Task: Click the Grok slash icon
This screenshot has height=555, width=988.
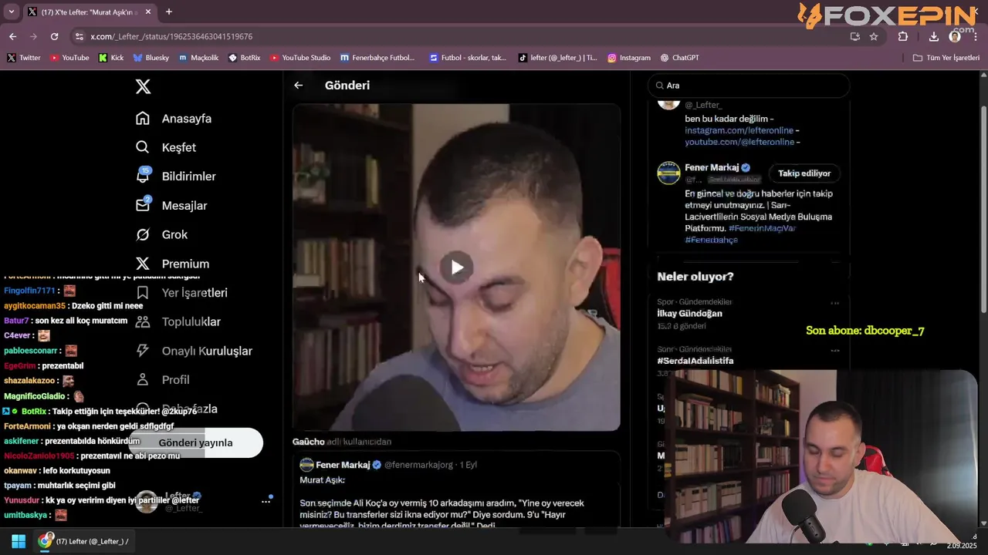Action: (x=143, y=234)
